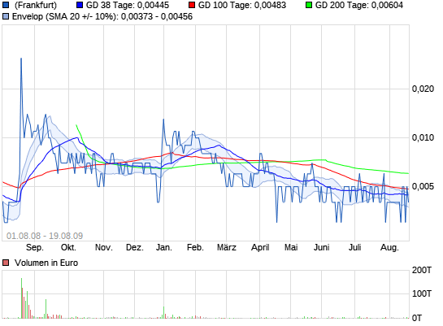The height and width of the screenshot is (326, 443).
Task: Click the 0,010 price axis label
Action: point(423,138)
